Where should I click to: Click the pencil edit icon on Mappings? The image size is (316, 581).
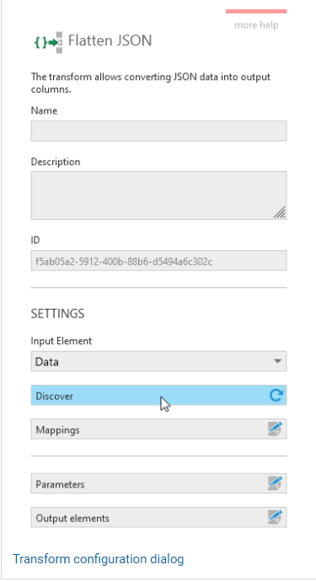coord(276,429)
